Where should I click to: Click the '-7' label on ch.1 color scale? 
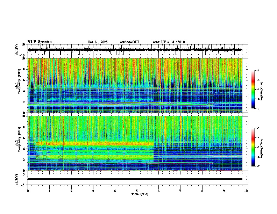click(258, 108)
